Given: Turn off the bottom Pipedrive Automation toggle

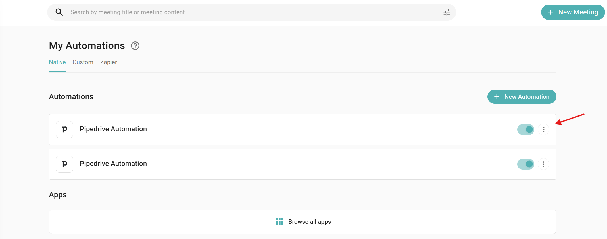Looking at the screenshot, I should click(525, 164).
